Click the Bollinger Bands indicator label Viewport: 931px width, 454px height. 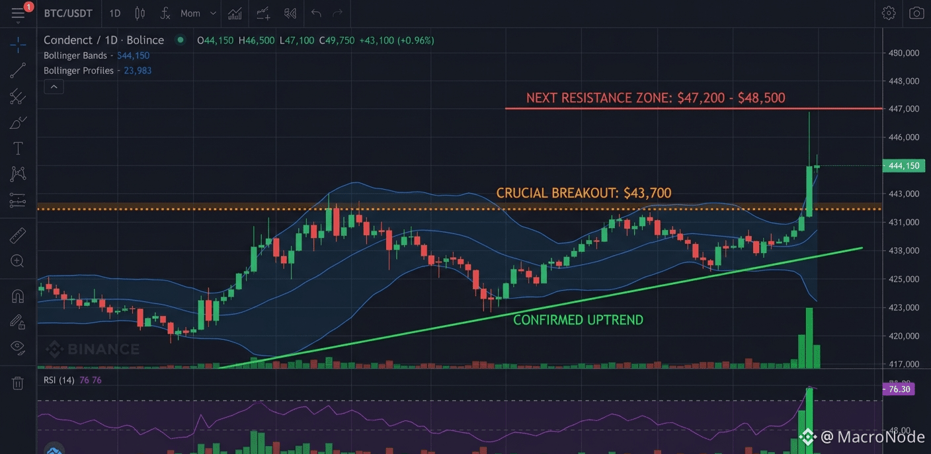pos(75,56)
